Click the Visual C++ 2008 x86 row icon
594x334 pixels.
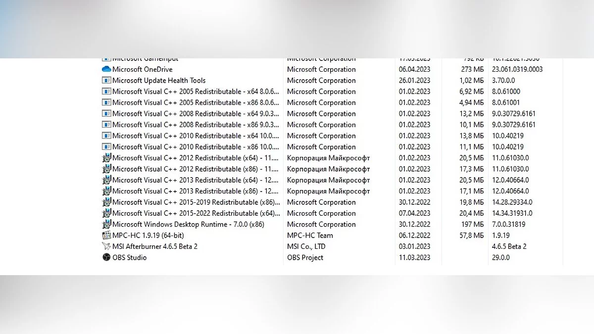106,124
